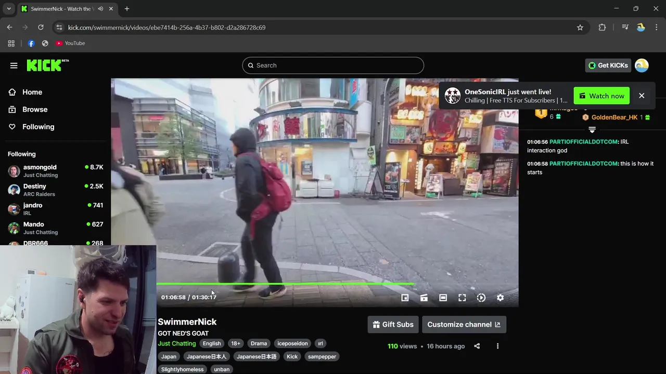
Task: Open GoldenBear_HK leaderboard entry
Action: coord(616,117)
